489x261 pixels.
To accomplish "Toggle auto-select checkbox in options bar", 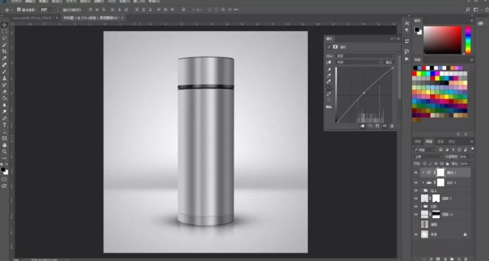I will click(19, 10).
